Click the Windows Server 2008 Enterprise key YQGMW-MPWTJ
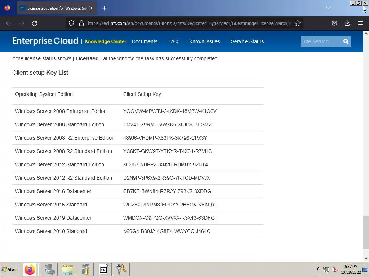This screenshot has height=277, width=369. point(170,111)
